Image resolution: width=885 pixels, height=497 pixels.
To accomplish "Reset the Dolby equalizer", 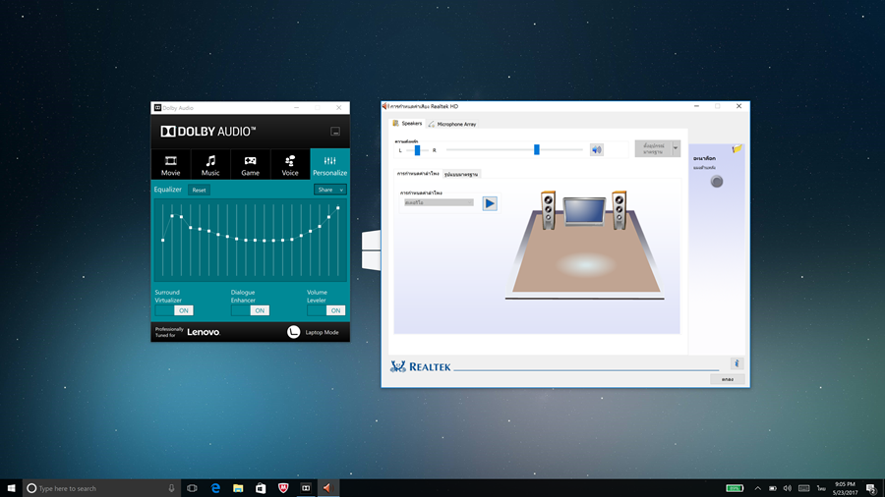I will pos(199,190).
